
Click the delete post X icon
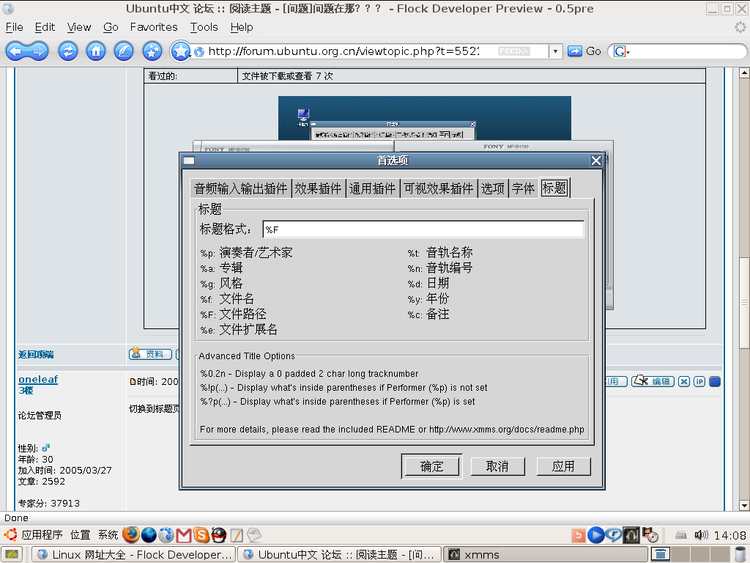(x=684, y=381)
